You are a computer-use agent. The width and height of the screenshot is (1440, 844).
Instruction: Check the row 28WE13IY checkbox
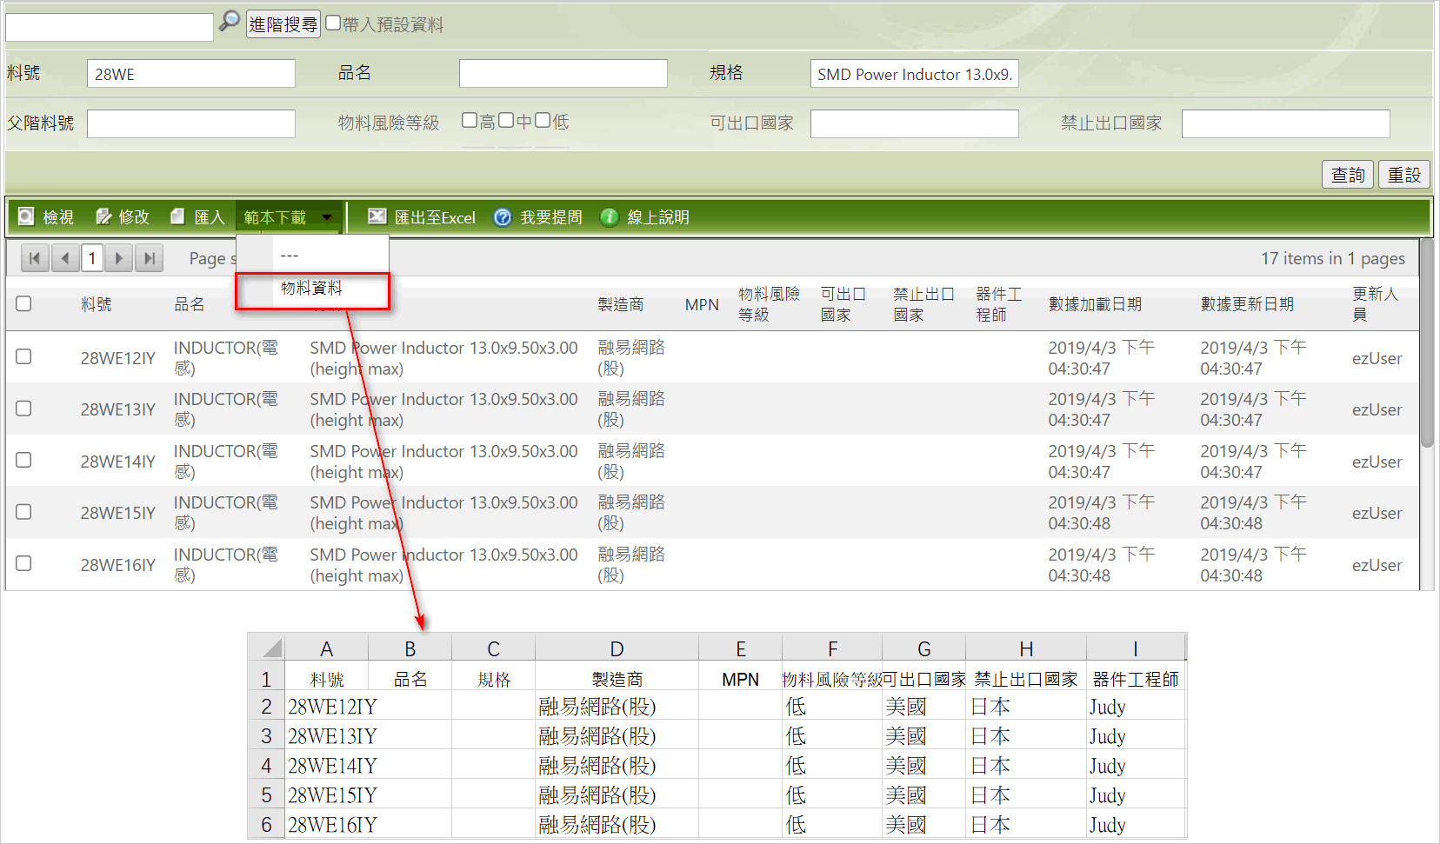point(23,409)
